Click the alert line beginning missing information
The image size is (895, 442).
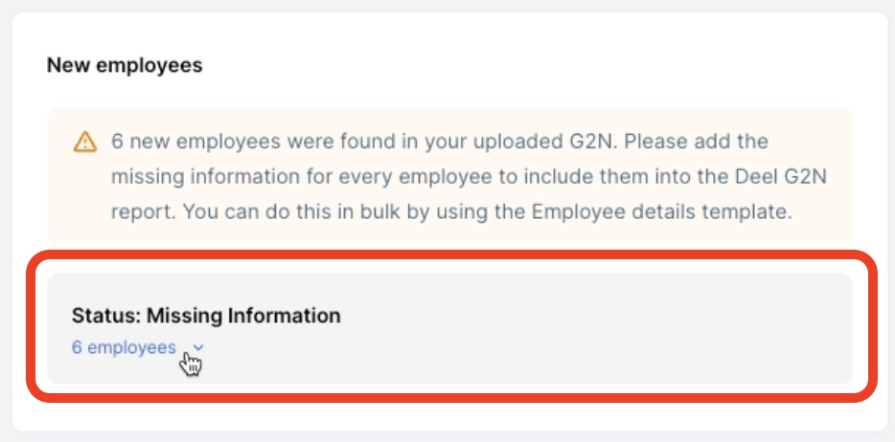(470, 177)
